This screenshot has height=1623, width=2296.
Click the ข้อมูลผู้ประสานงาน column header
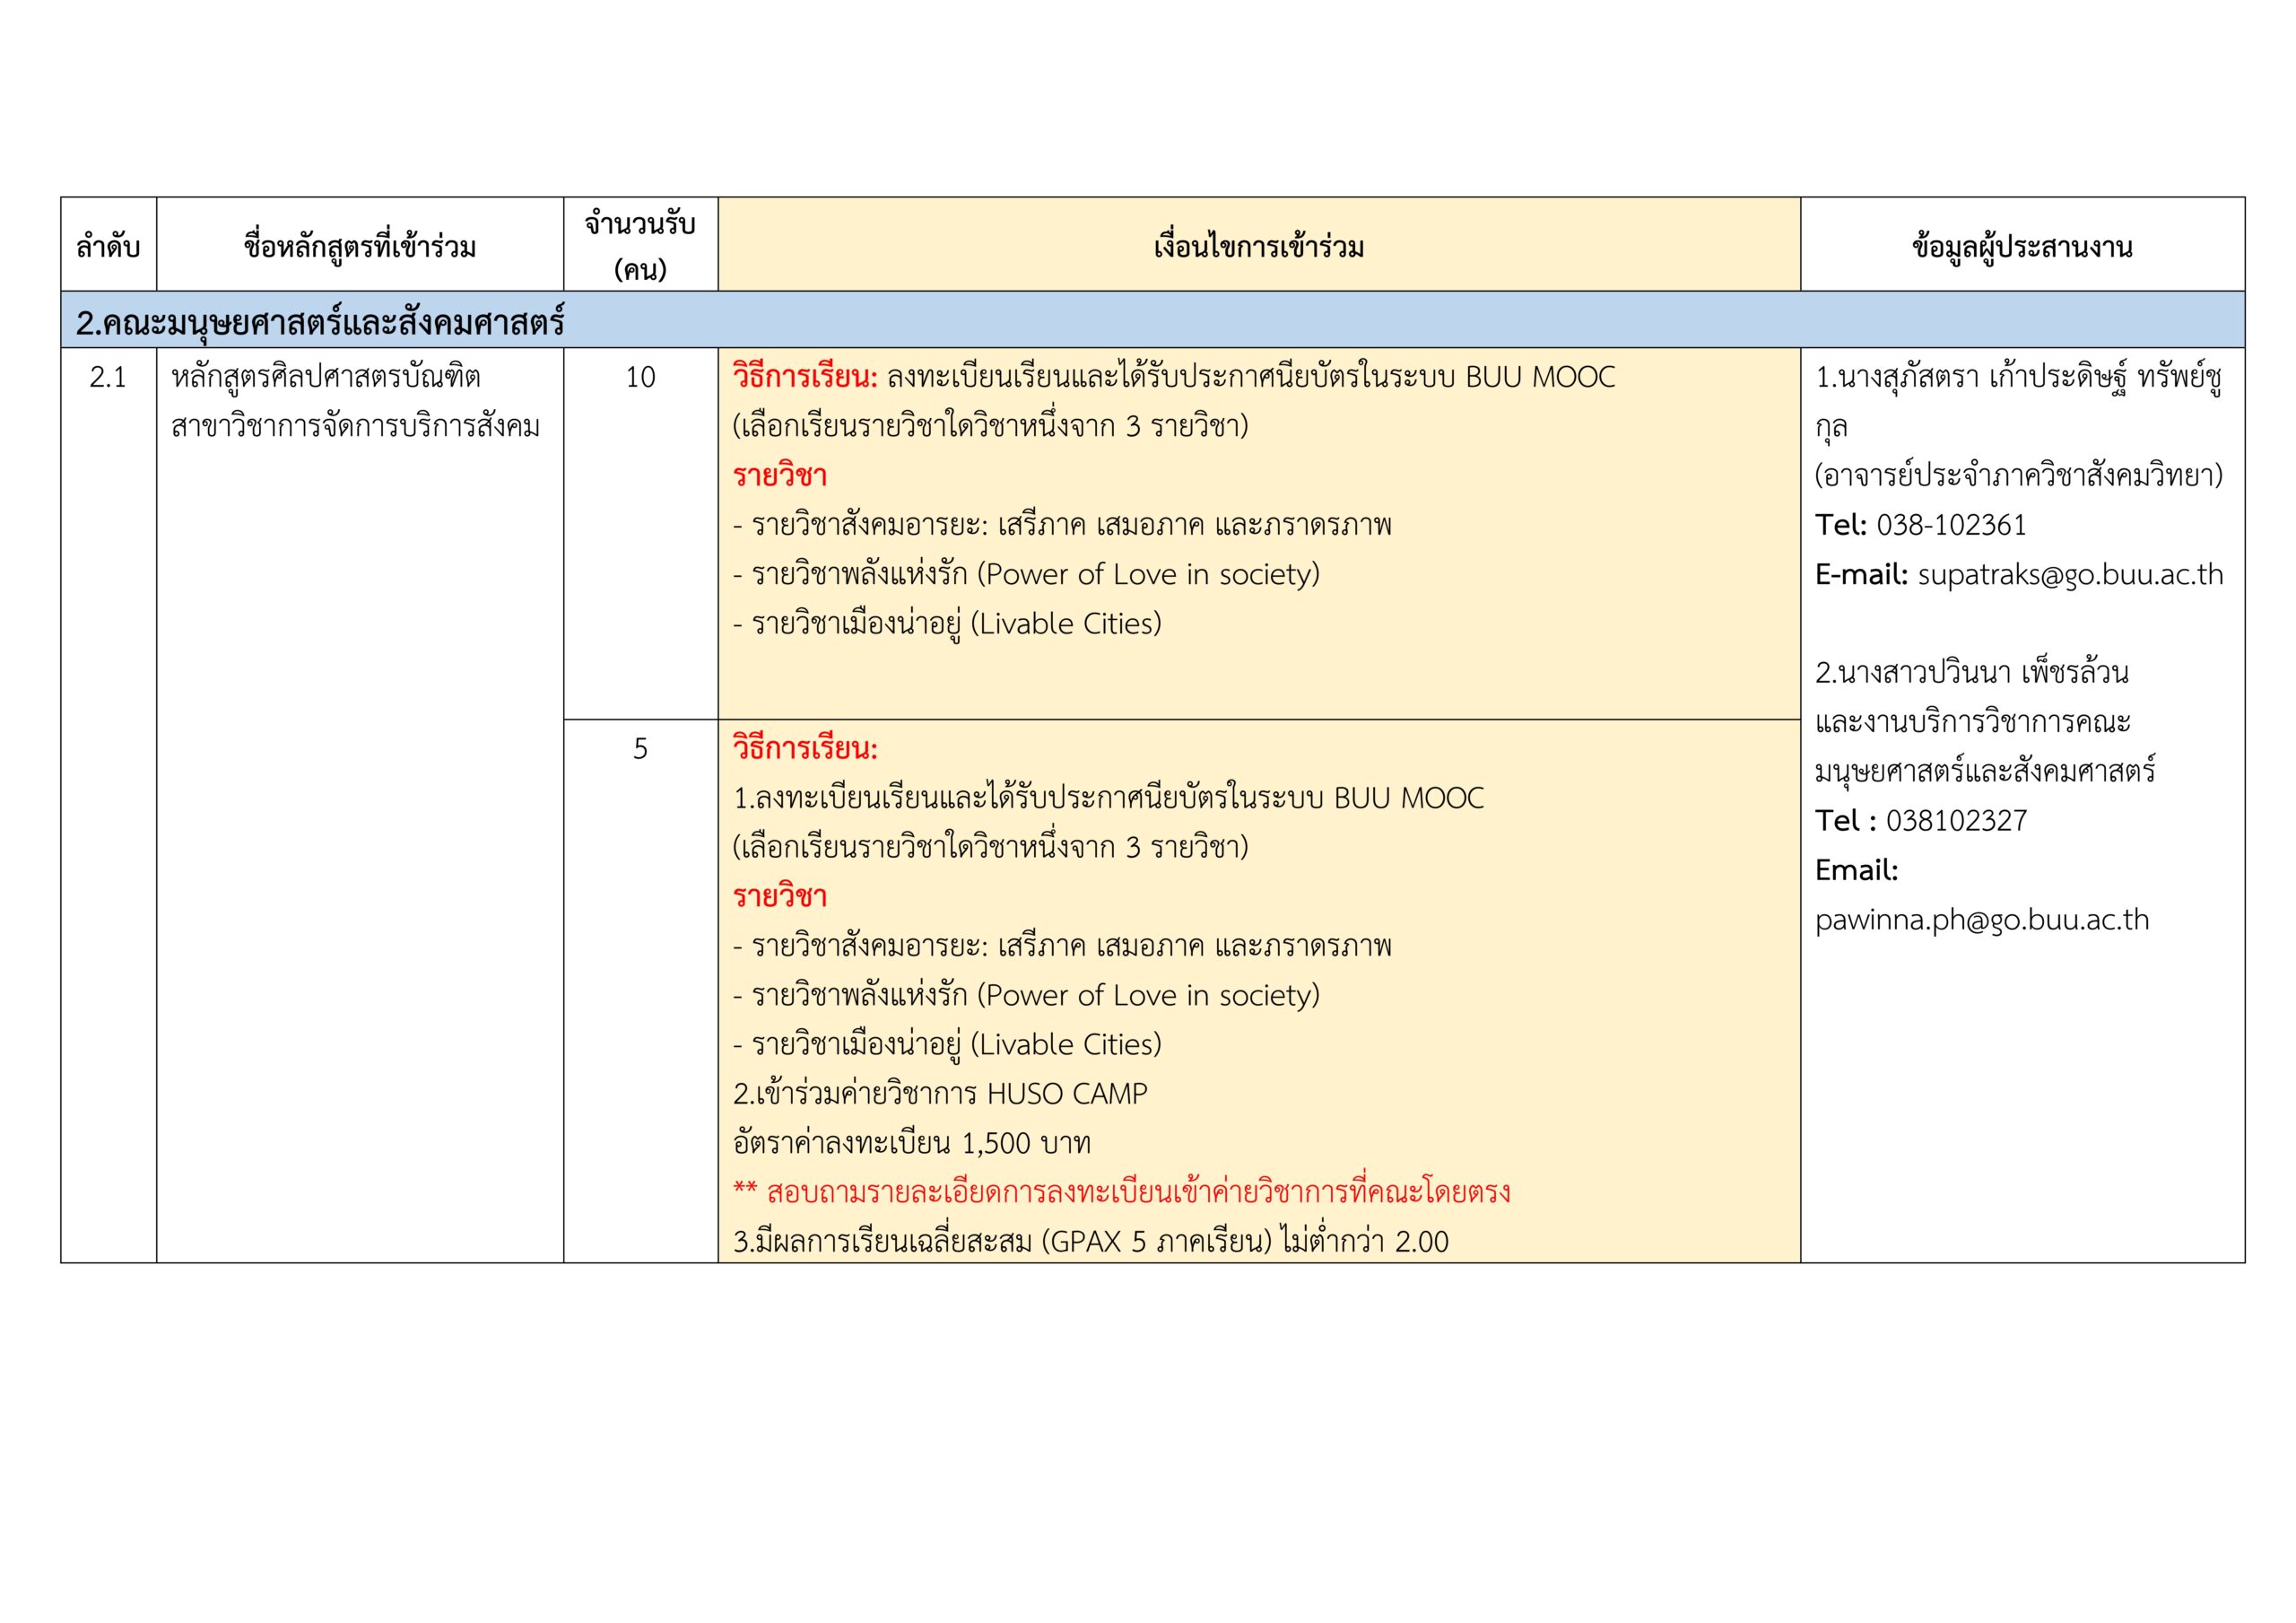2021,246
